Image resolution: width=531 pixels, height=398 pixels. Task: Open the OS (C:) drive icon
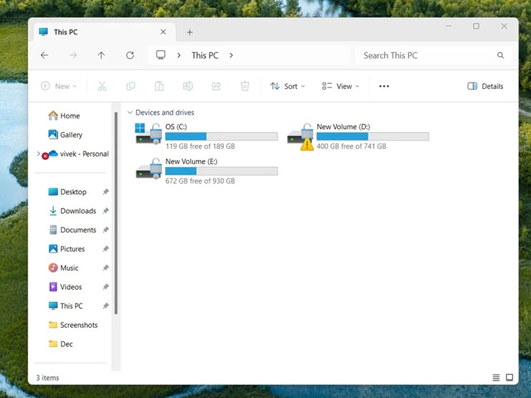point(149,133)
